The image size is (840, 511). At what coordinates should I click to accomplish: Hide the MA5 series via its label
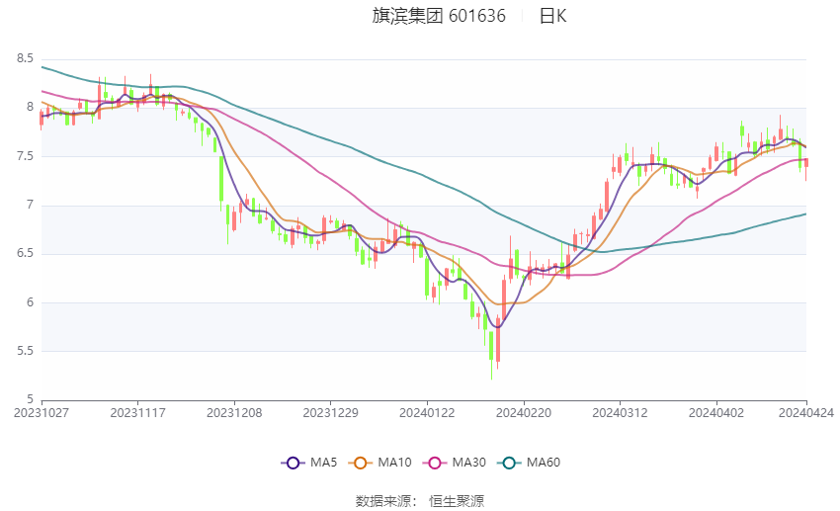(x=323, y=463)
